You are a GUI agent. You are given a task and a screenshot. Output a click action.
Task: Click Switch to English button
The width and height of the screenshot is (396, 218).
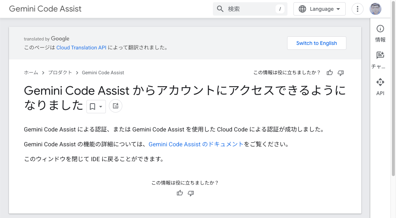coord(317,43)
